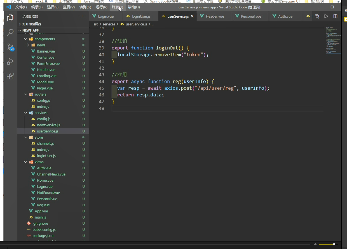Viewport: 347px width, 249px height.
Task: Click the code minimap on the right
Action: coord(333,41)
